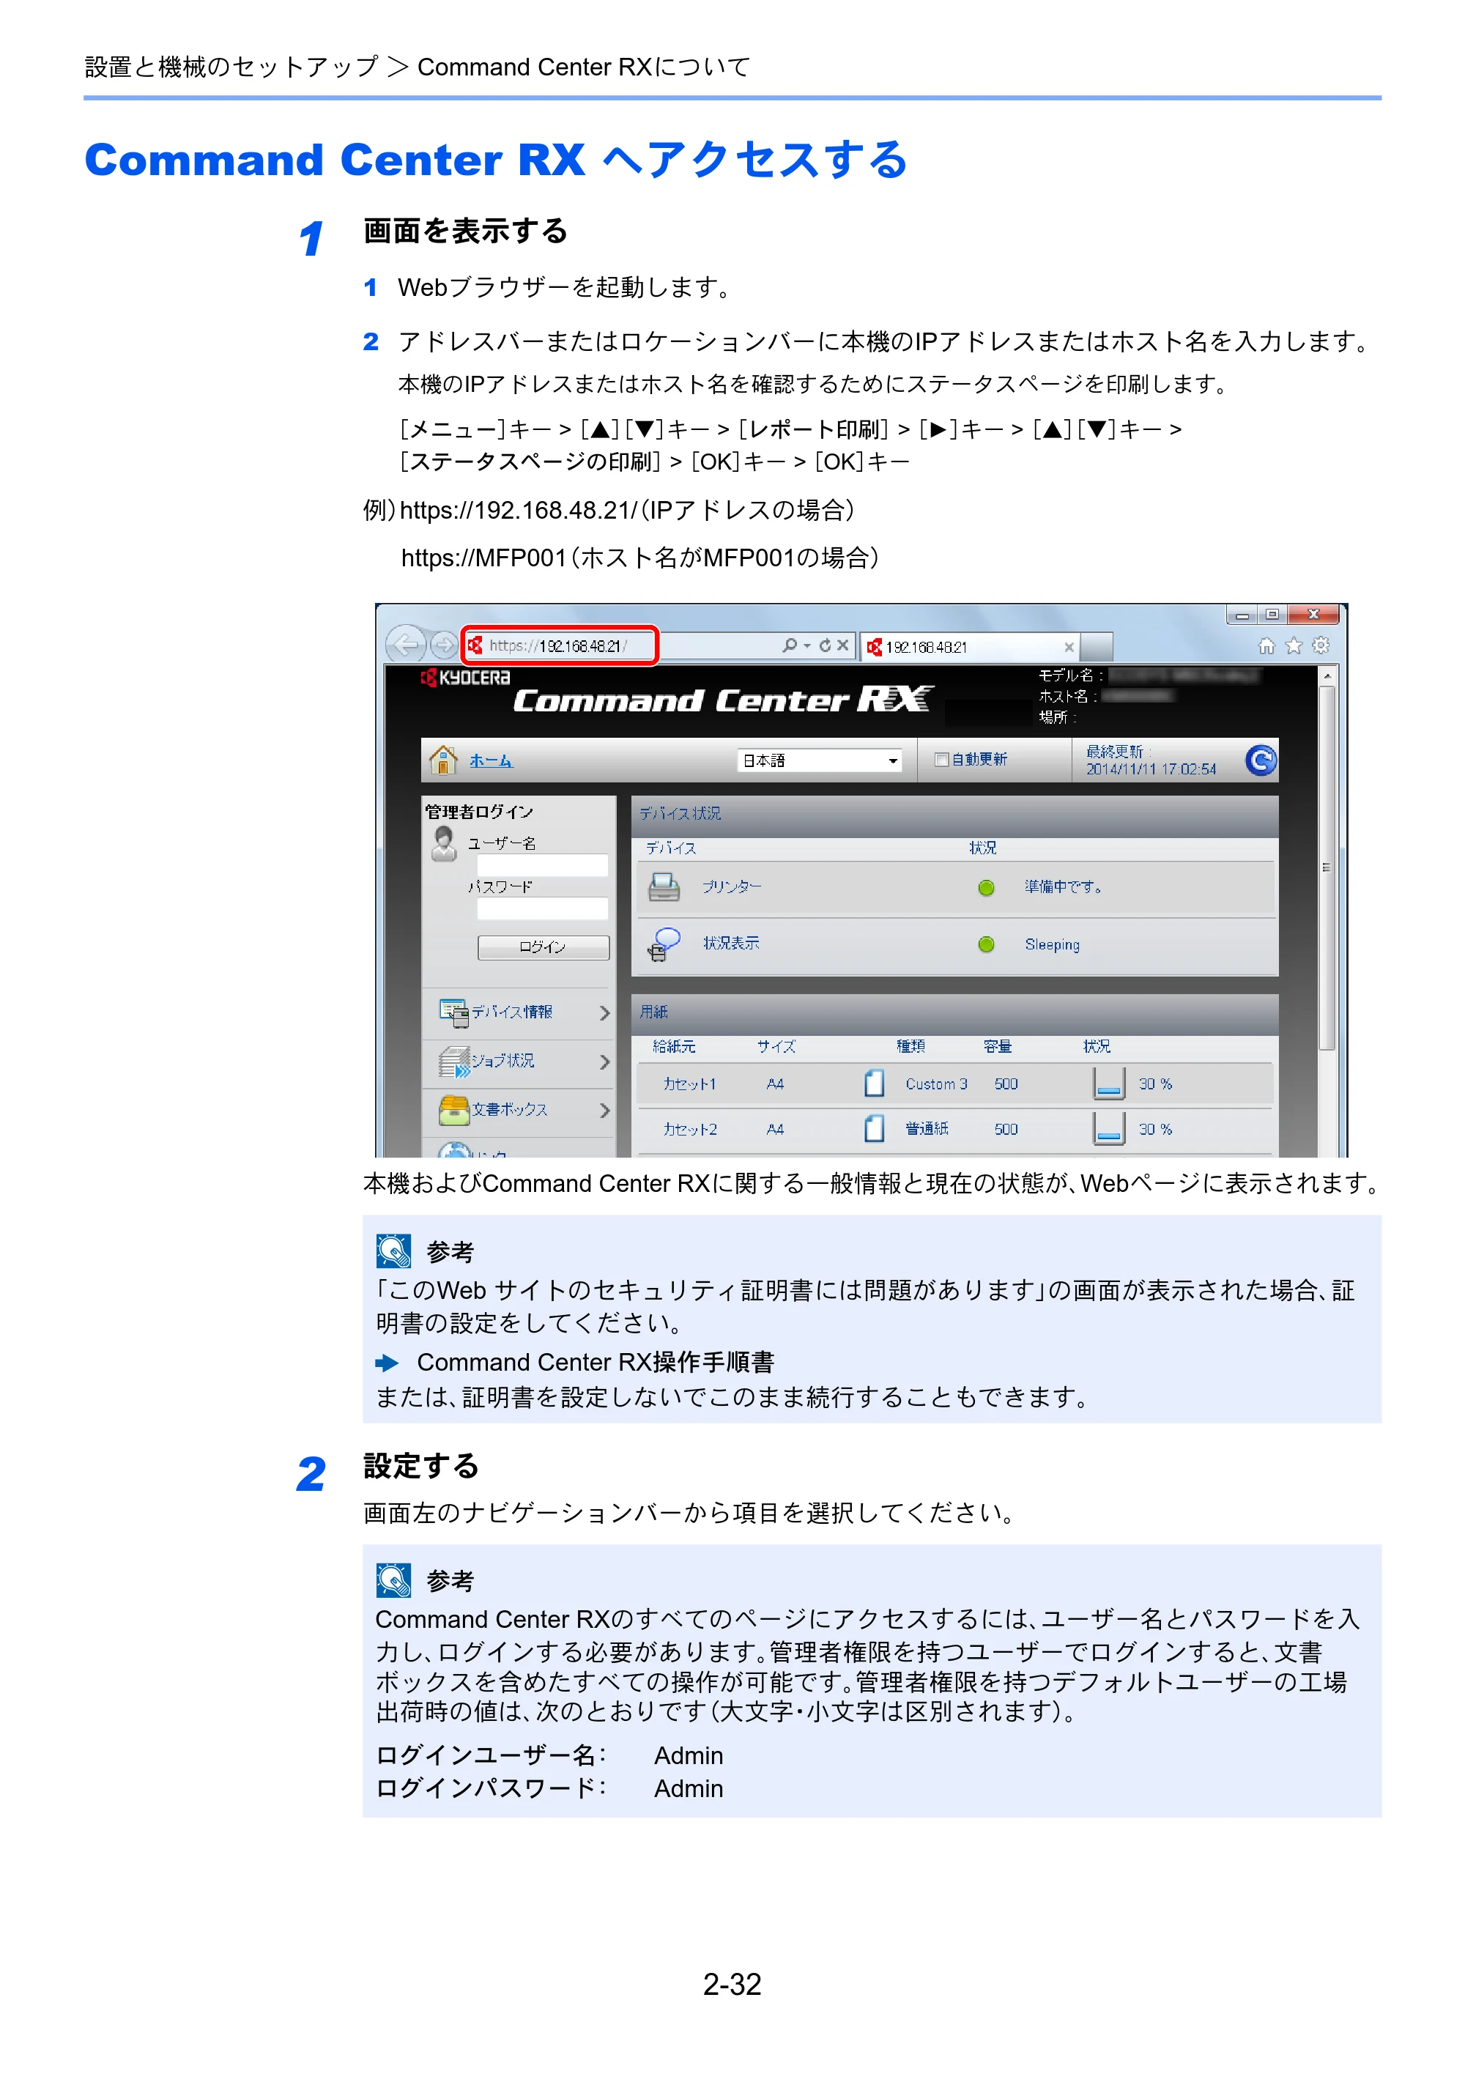
Task: Click the printer icon in デバイス状況
Action: [x=664, y=887]
